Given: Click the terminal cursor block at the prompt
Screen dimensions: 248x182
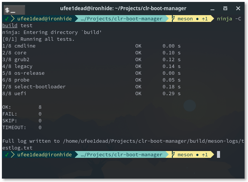Looking at the screenshot, I should [219, 154].
